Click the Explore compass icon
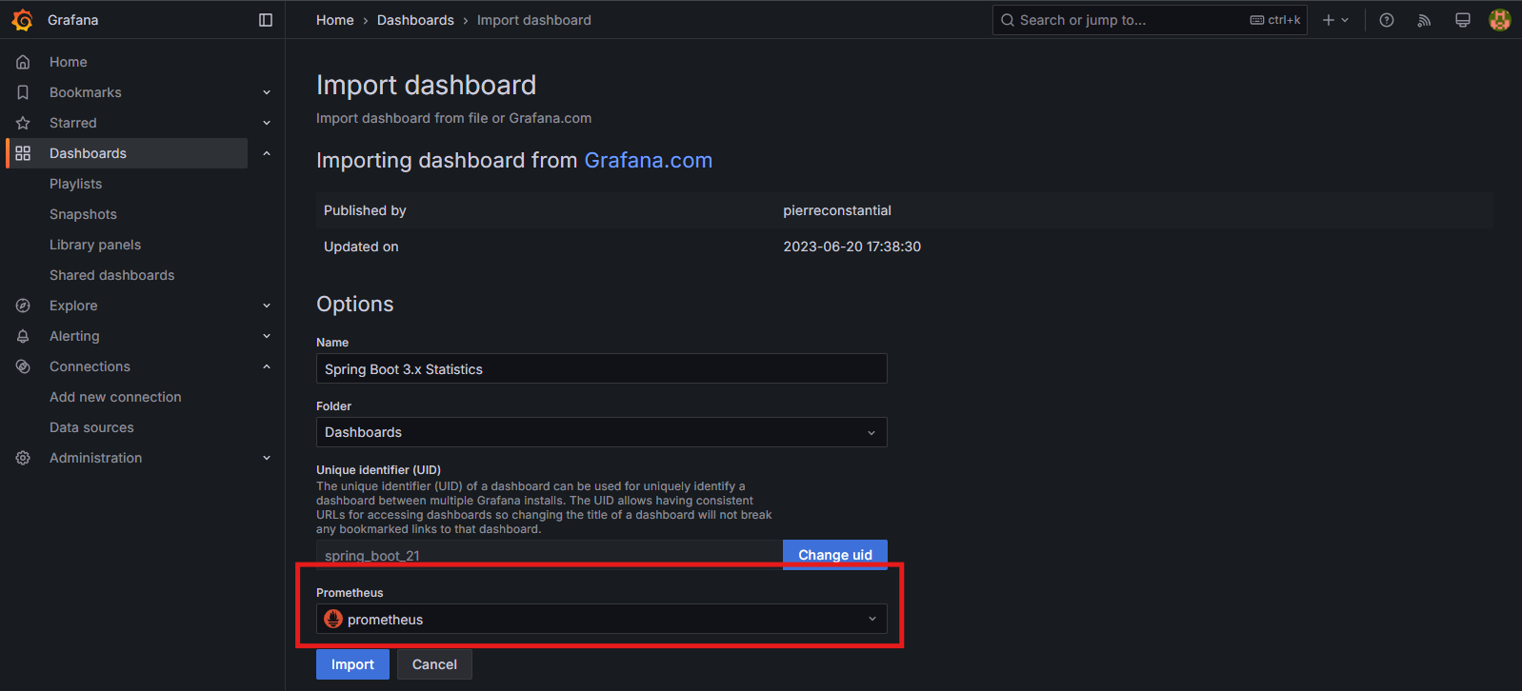The image size is (1522, 691). pyautogui.click(x=23, y=306)
